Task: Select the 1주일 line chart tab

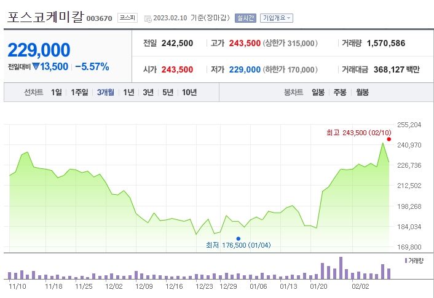Action: click(x=79, y=92)
